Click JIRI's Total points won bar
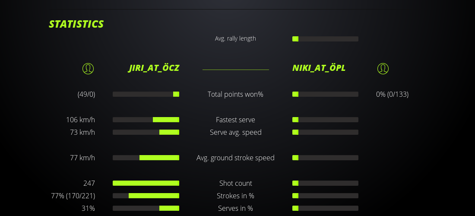Viewport: 475px width, 216px height. click(x=146, y=94)
